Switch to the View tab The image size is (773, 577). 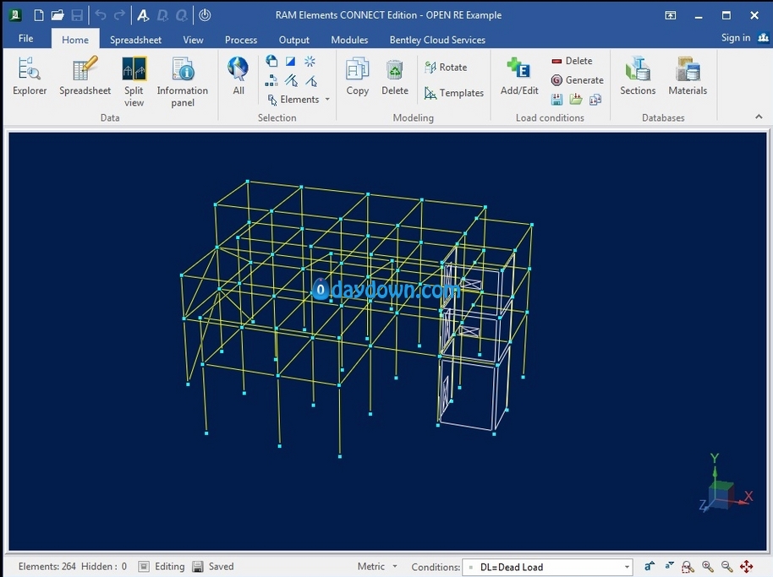click(193, 40)
